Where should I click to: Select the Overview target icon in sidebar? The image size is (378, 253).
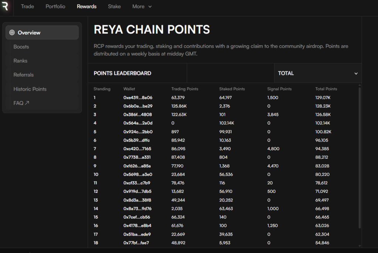coord(11,32)
